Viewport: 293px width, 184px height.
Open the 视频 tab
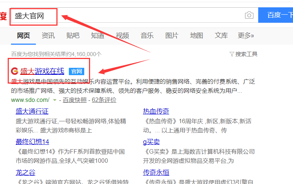click(122, 36)
